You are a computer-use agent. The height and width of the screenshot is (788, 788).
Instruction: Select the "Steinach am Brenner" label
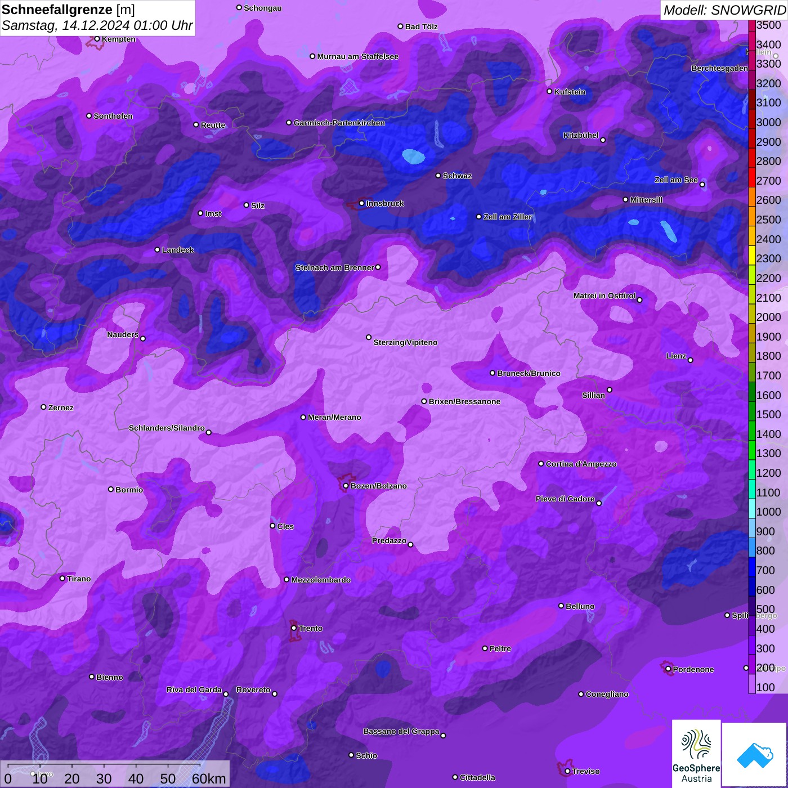tap(334, 267)
